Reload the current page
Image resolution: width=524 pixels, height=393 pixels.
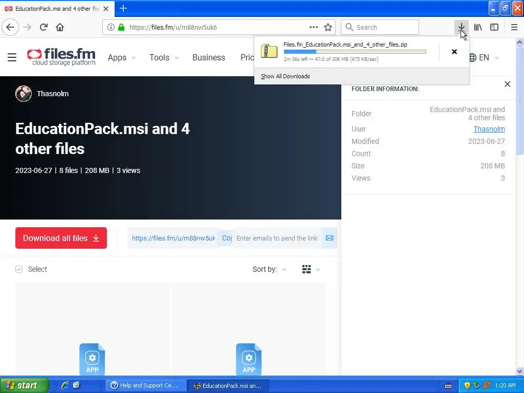point(43,27)
